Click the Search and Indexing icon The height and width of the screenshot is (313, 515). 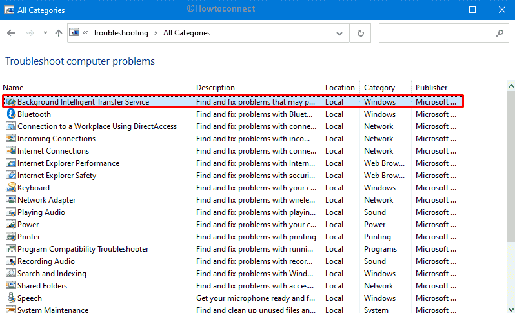tap(11, 273)
